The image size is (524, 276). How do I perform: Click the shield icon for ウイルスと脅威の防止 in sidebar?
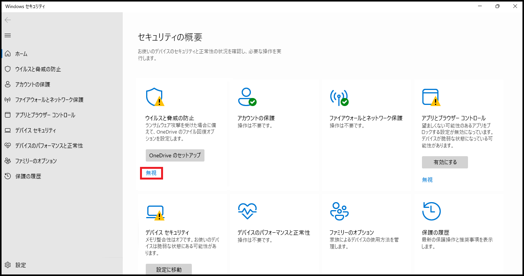pos(7,69)
